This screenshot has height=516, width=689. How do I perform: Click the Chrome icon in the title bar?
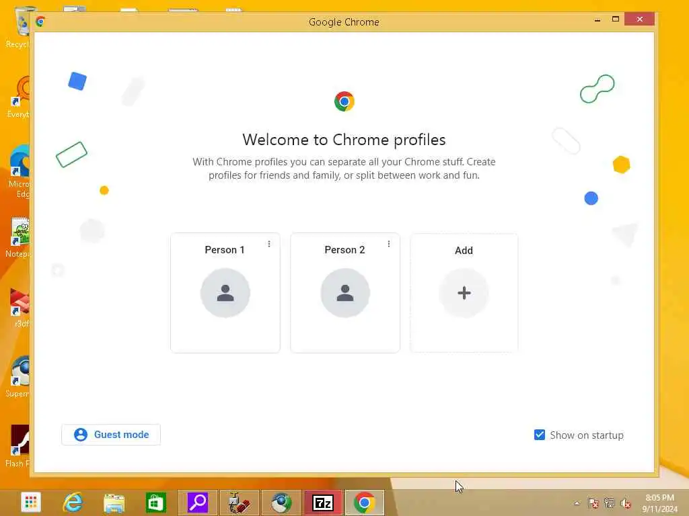[40, 21]
